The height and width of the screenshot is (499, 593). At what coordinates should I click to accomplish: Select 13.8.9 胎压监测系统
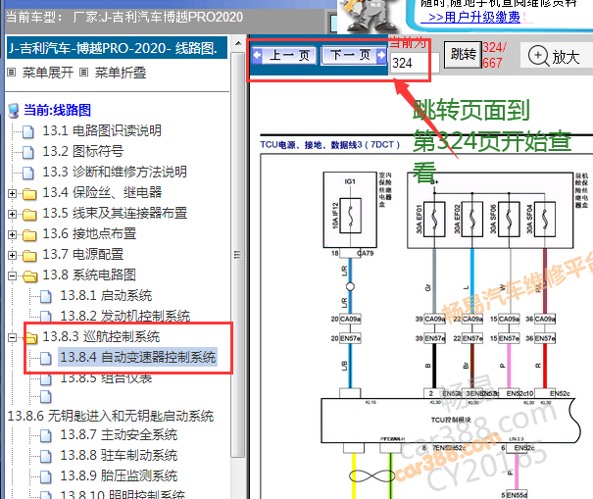[x=119, y=475]
